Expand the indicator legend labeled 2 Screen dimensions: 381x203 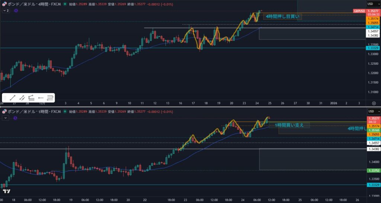(x=6, y=11)
